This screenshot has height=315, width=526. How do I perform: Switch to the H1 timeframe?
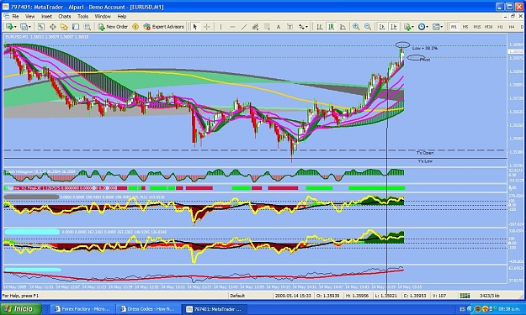click(x=500, y=27)
